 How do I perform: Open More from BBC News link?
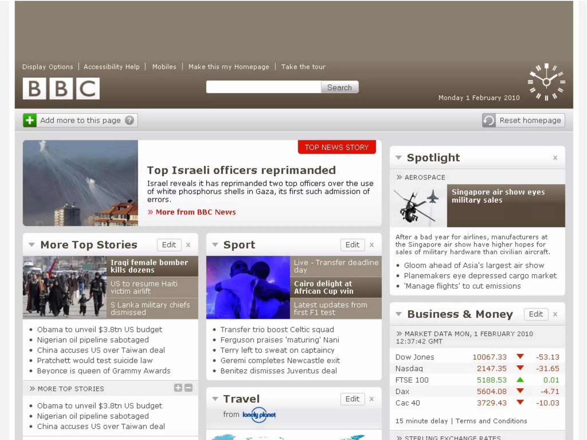(x=195, y=212)
